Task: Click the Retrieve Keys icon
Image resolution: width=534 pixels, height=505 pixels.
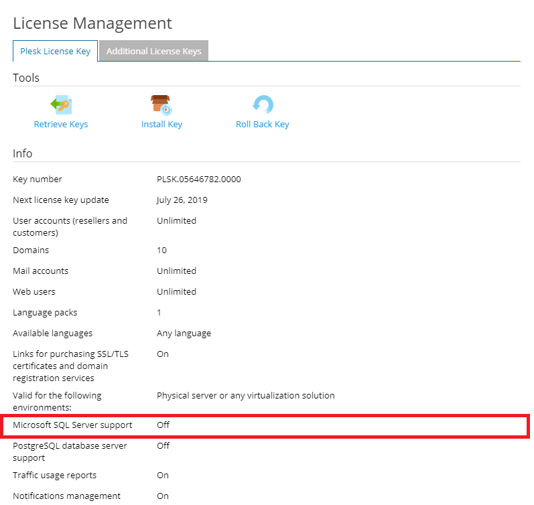Action: [61, 104]
